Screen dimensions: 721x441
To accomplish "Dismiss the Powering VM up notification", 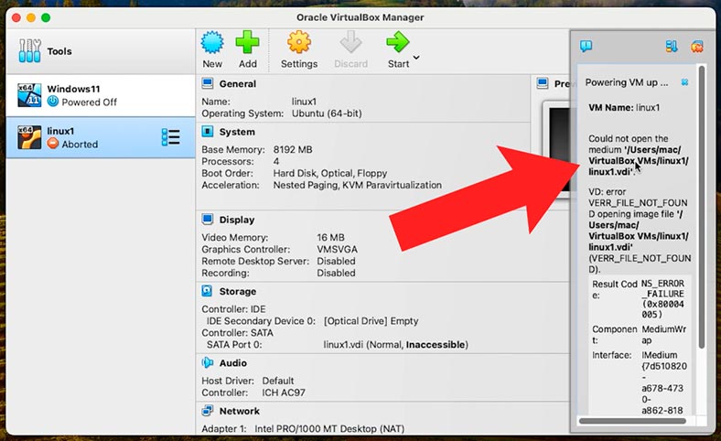I will click(684, 82).
